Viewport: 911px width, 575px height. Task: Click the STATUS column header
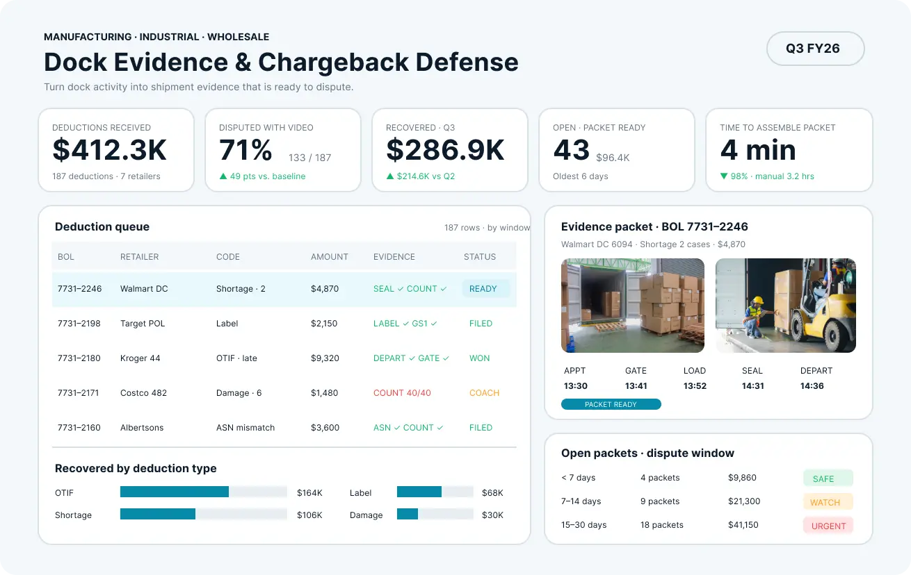(x=480, y=257)
